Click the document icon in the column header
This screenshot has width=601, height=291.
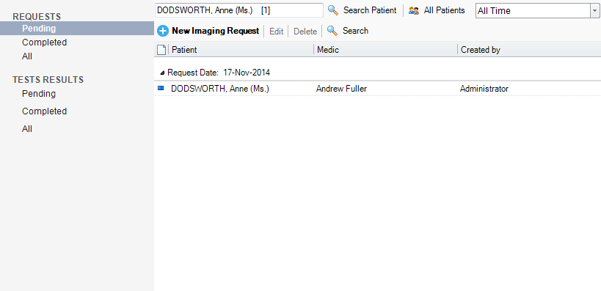point(161,50)
